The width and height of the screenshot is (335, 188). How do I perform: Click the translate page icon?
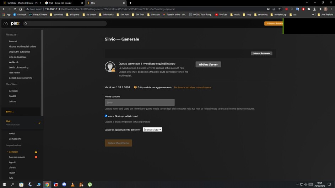[268, 9]
